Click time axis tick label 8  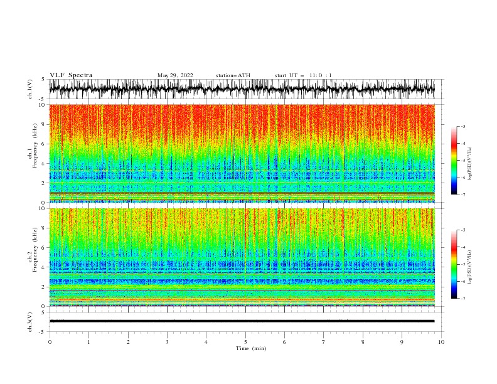(x=363, y=342)
